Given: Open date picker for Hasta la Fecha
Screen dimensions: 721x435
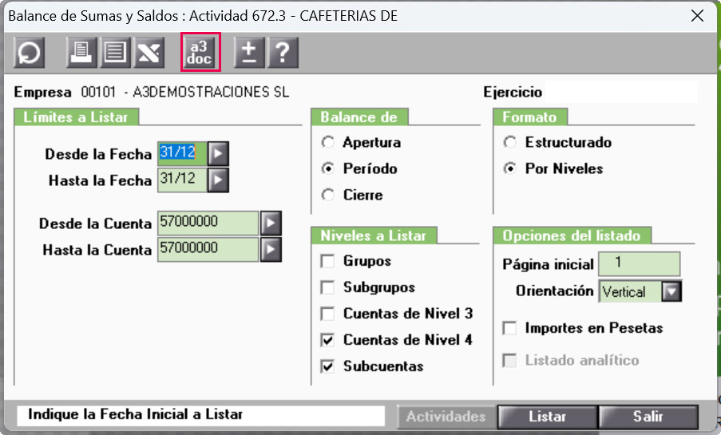Looking at the screenshot, I should [x=218, y=180].
